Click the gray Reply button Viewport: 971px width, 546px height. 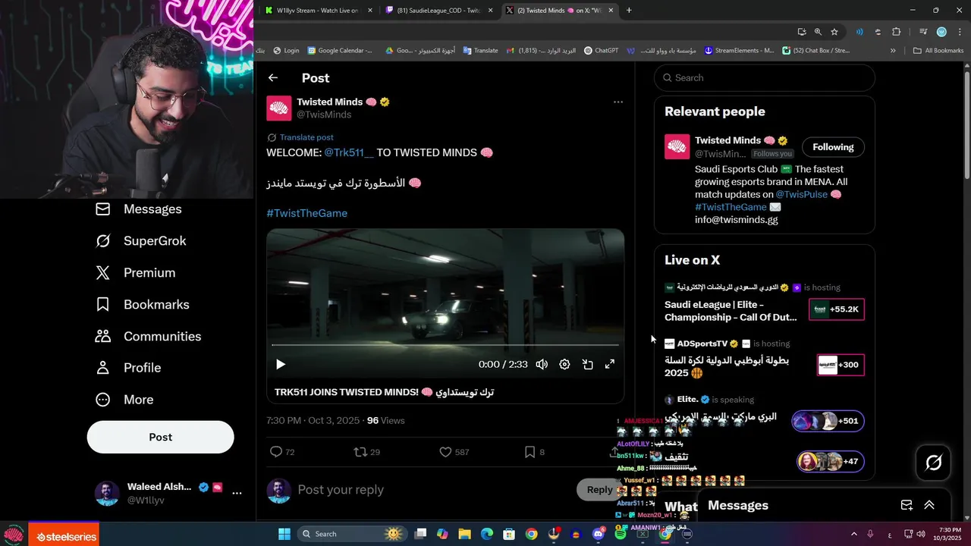599,490
